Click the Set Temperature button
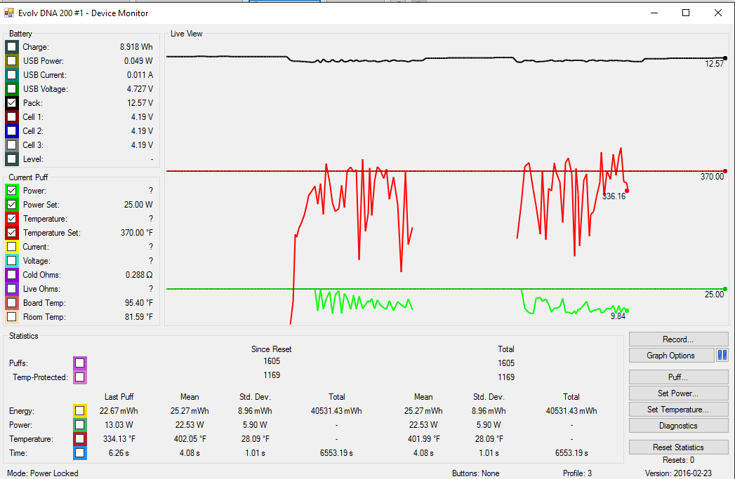 [677, 410]
